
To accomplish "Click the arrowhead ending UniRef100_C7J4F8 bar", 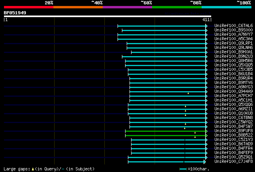I will point(205,162).
